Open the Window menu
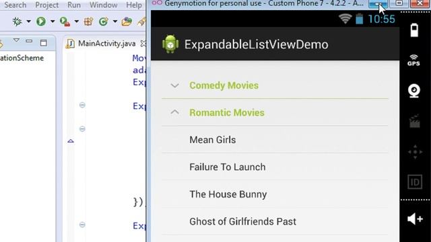The height and width of the screenshot is (242, 431). pos(103,5)
